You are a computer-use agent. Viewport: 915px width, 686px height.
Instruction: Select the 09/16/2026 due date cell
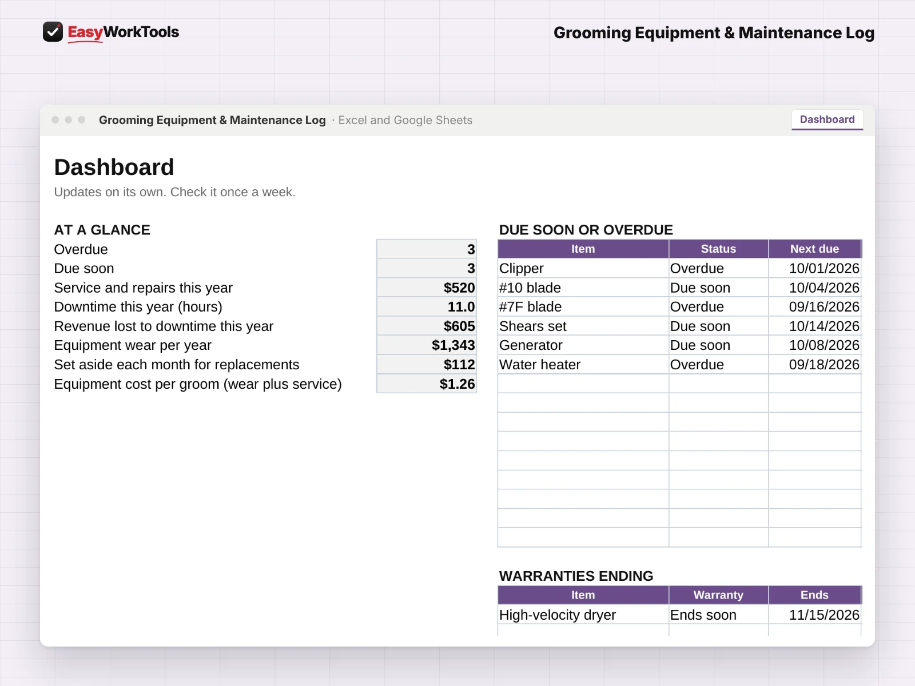click(814, 307)
